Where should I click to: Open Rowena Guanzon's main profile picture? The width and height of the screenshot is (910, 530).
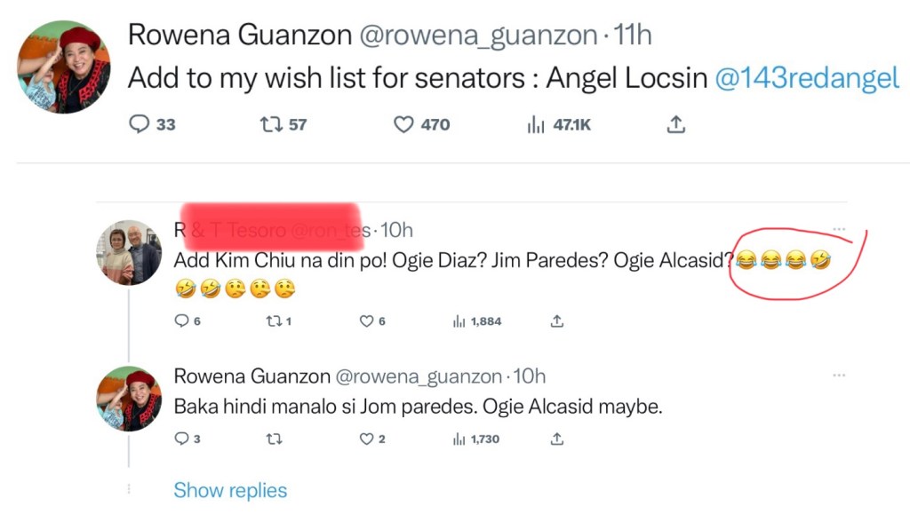pos(64,67)
